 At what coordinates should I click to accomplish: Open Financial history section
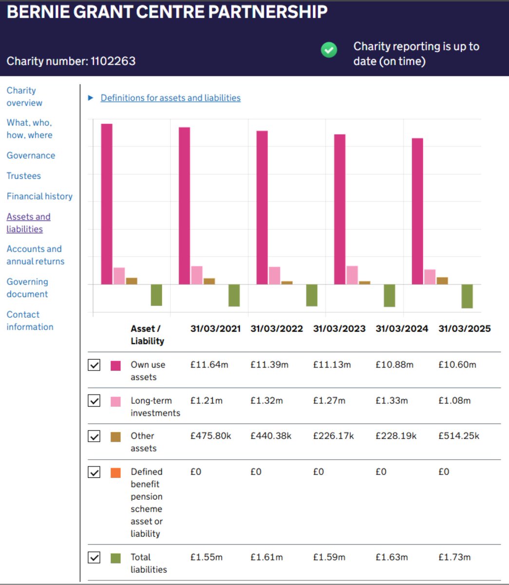39,196
